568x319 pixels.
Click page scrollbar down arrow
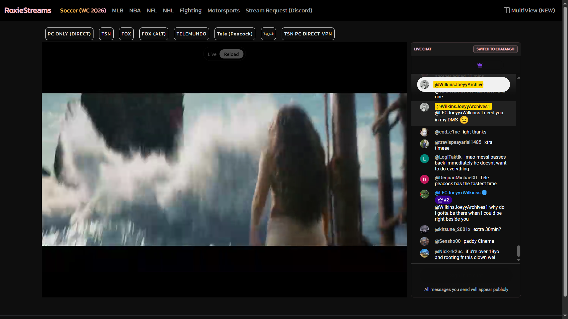(x=565, y=315)
